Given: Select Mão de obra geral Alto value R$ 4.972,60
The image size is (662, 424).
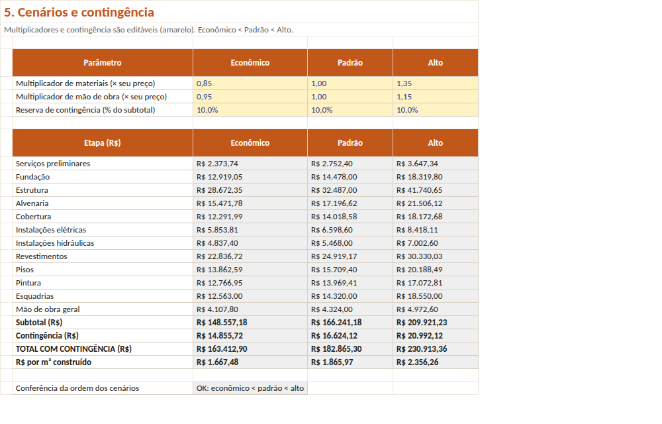Looking at the screenshot, I should point(436,309).
